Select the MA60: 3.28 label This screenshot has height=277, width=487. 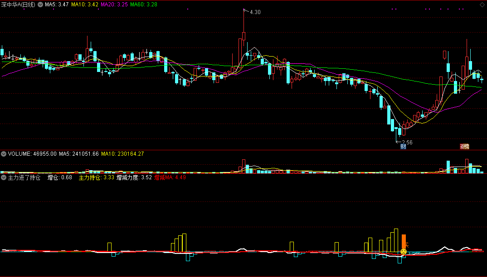(144, 5)
